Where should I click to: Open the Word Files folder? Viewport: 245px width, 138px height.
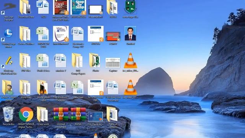pos(26,89)
